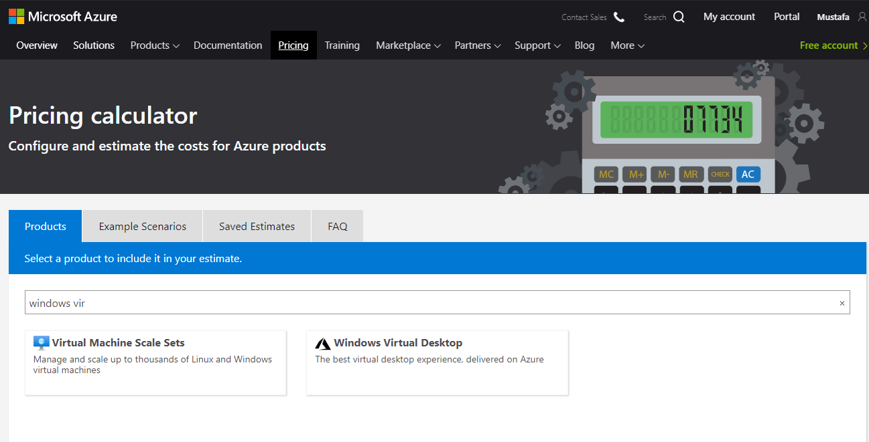This screenshot has width=869, height=442.
Task: Expand the Products dropdown menu
Action: pos(155,45)
